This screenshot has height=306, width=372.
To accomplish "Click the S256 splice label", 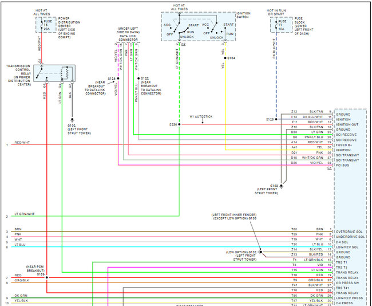I will 173,124.
